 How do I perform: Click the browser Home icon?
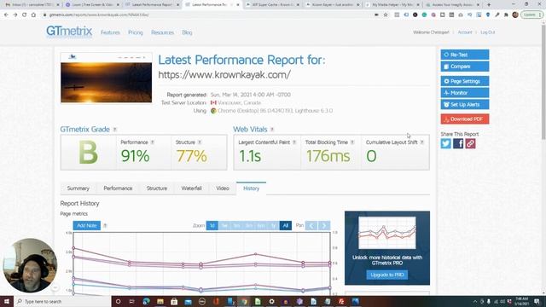coord(33,15)
